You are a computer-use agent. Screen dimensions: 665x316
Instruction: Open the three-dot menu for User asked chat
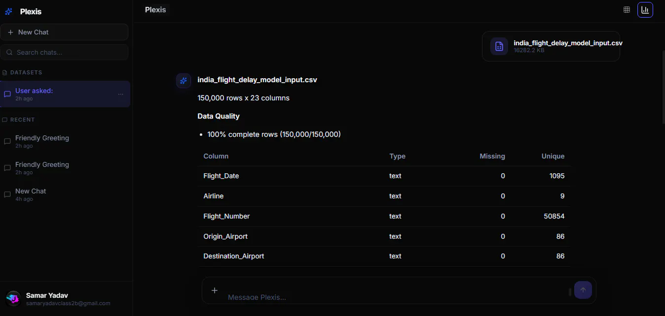coord(121,94)
